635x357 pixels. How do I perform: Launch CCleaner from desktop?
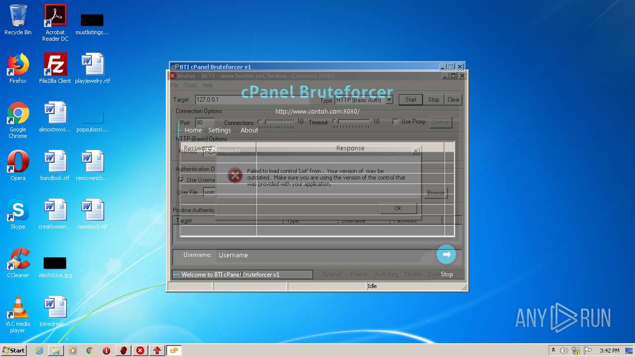coord(18,263)
